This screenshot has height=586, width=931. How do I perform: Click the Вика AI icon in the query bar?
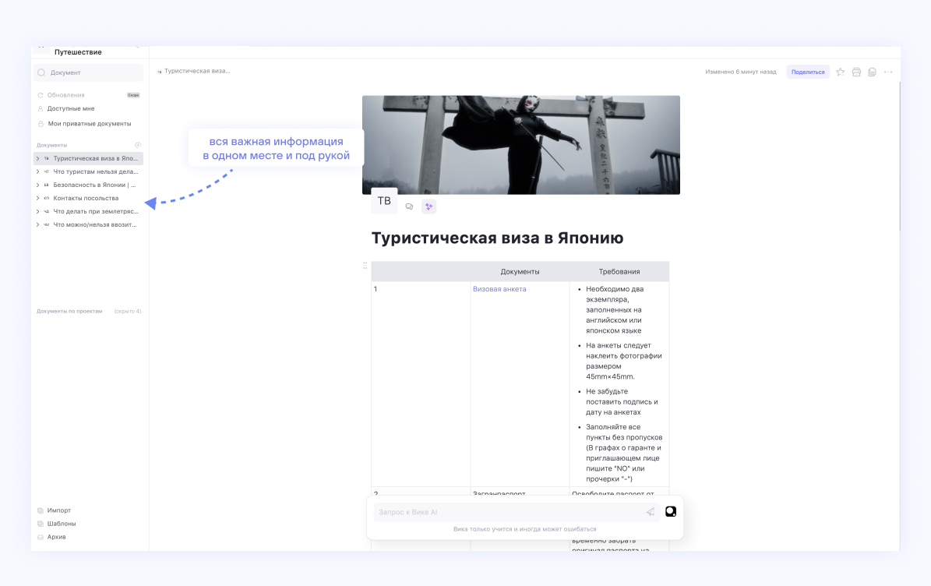pos(670,513)
